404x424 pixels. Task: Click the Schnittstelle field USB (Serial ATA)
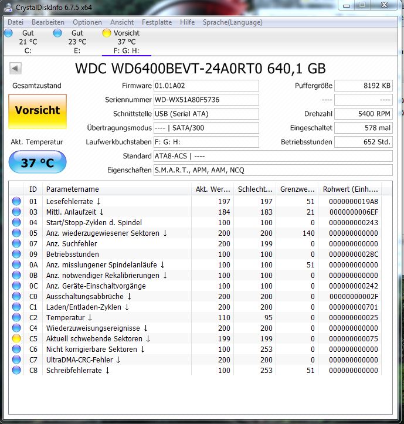point(206,114)
